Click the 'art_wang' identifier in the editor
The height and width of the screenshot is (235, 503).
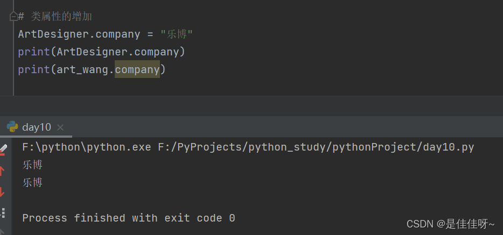[x=82, y=69]
